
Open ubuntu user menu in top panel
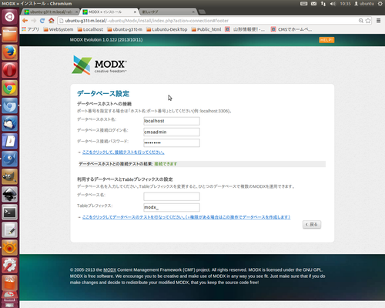[x=364, y=4]
